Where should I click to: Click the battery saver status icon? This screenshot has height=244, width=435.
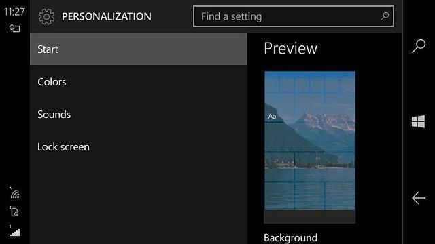(x=15, y=28)
